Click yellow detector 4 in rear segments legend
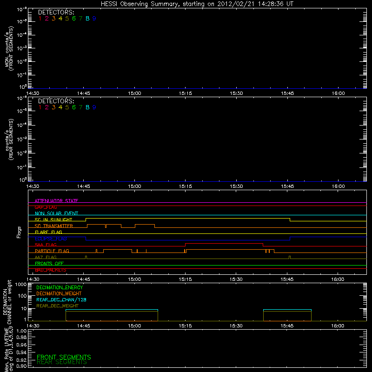 point(60,107)
